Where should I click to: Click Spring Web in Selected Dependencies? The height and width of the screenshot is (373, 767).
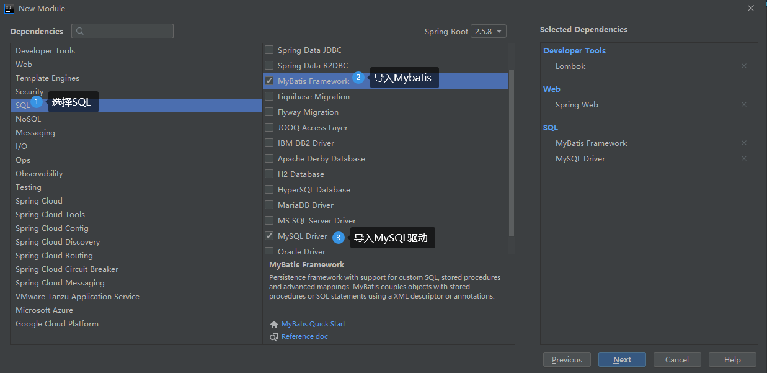pos(577,104)
